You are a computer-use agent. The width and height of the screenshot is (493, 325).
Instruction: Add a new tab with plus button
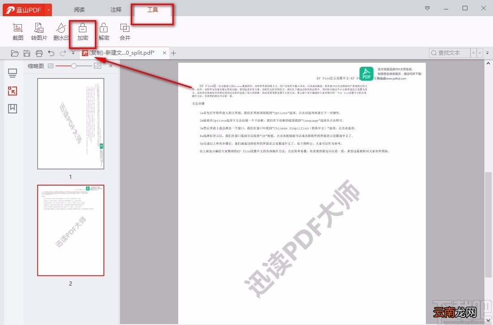tap(174, 53)
